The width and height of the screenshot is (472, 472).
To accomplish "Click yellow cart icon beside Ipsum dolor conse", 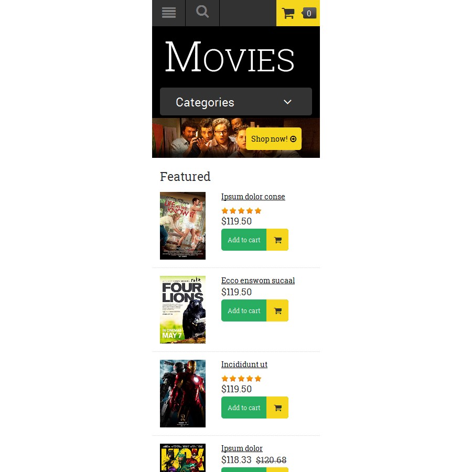I will point(277,240).
